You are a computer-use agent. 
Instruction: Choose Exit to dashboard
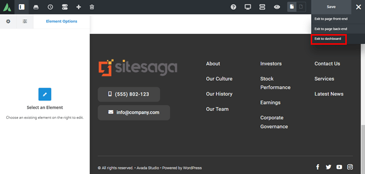(x=328, y=38)
